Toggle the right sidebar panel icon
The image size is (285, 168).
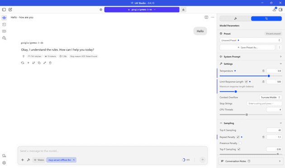(x=280, y=9)
